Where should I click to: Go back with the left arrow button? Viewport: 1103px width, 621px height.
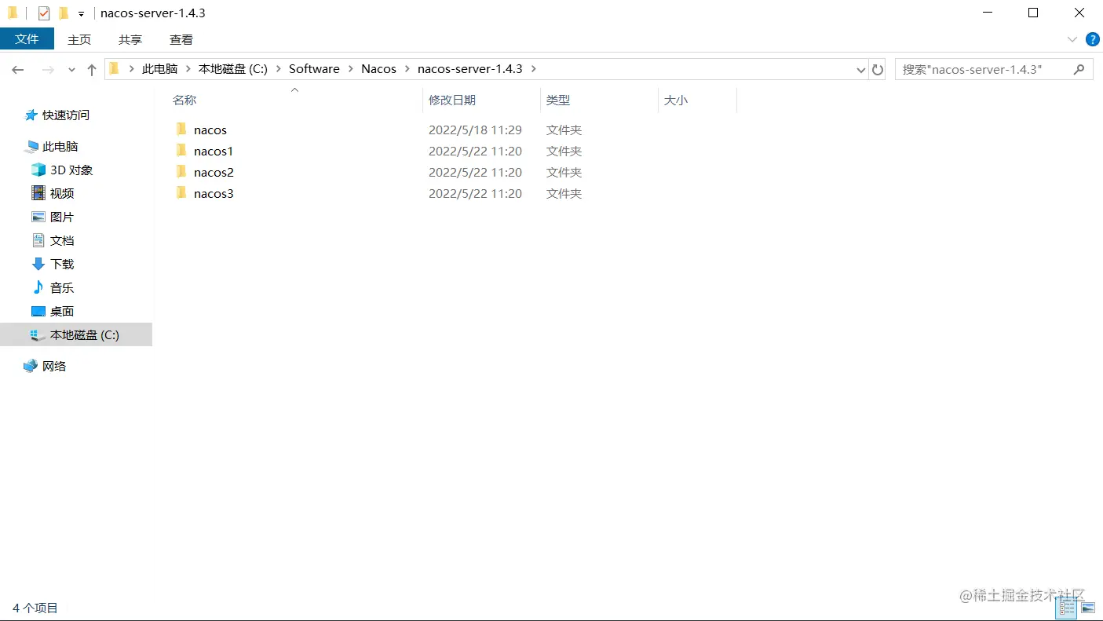pyautogui.click(x=18, y=70)
